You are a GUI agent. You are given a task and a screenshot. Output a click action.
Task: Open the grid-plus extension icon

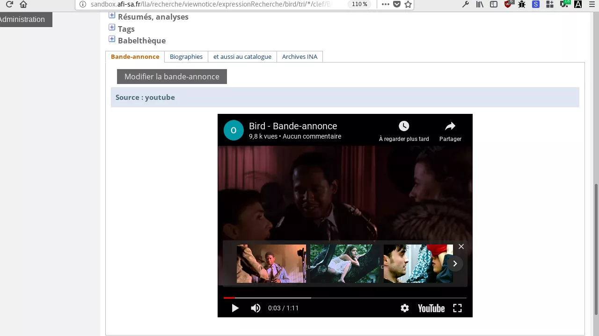click(x=550, y=4)
